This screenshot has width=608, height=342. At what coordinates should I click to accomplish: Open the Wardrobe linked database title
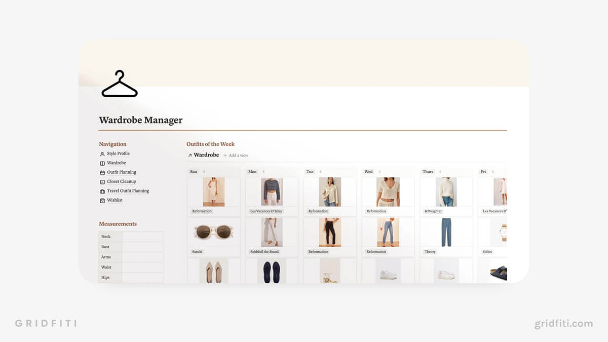[205, 155]
